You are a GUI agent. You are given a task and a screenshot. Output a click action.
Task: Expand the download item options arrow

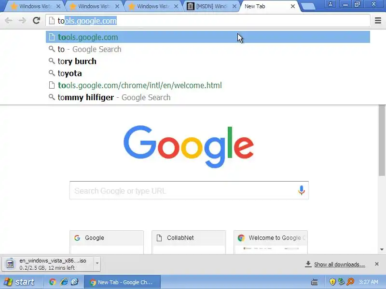point(97,263)
